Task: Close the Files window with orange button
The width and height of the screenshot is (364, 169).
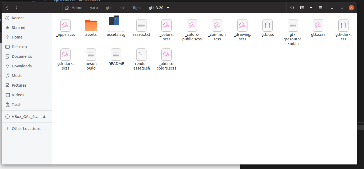Action: (x=351, y=8)
